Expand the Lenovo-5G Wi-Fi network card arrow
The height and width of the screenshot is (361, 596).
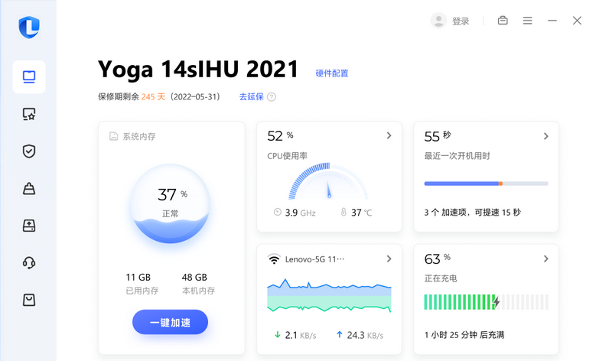pyautogui.click(x=389, y=259)
